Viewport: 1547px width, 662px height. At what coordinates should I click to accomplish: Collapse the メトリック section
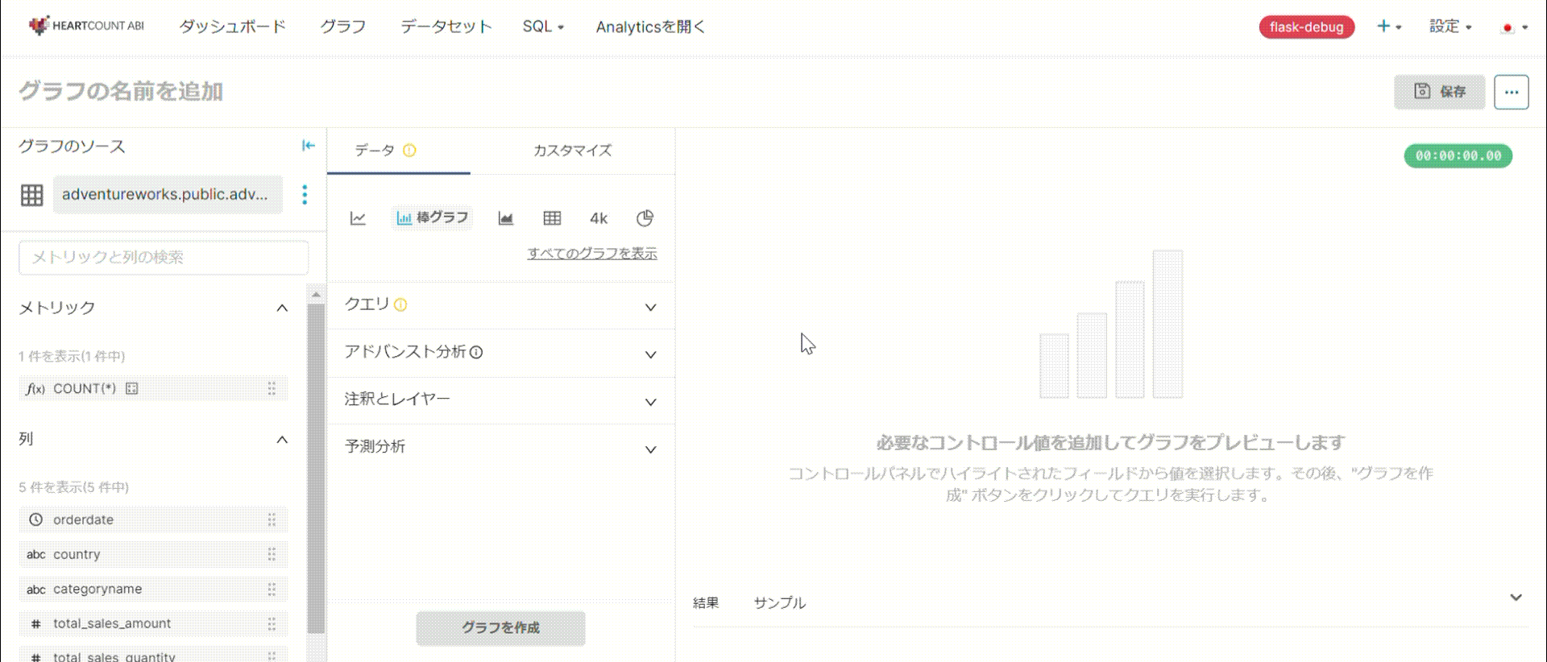(x=282, y=308)
